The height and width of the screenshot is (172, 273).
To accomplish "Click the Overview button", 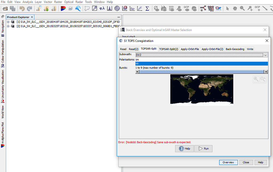I will 228,162.
